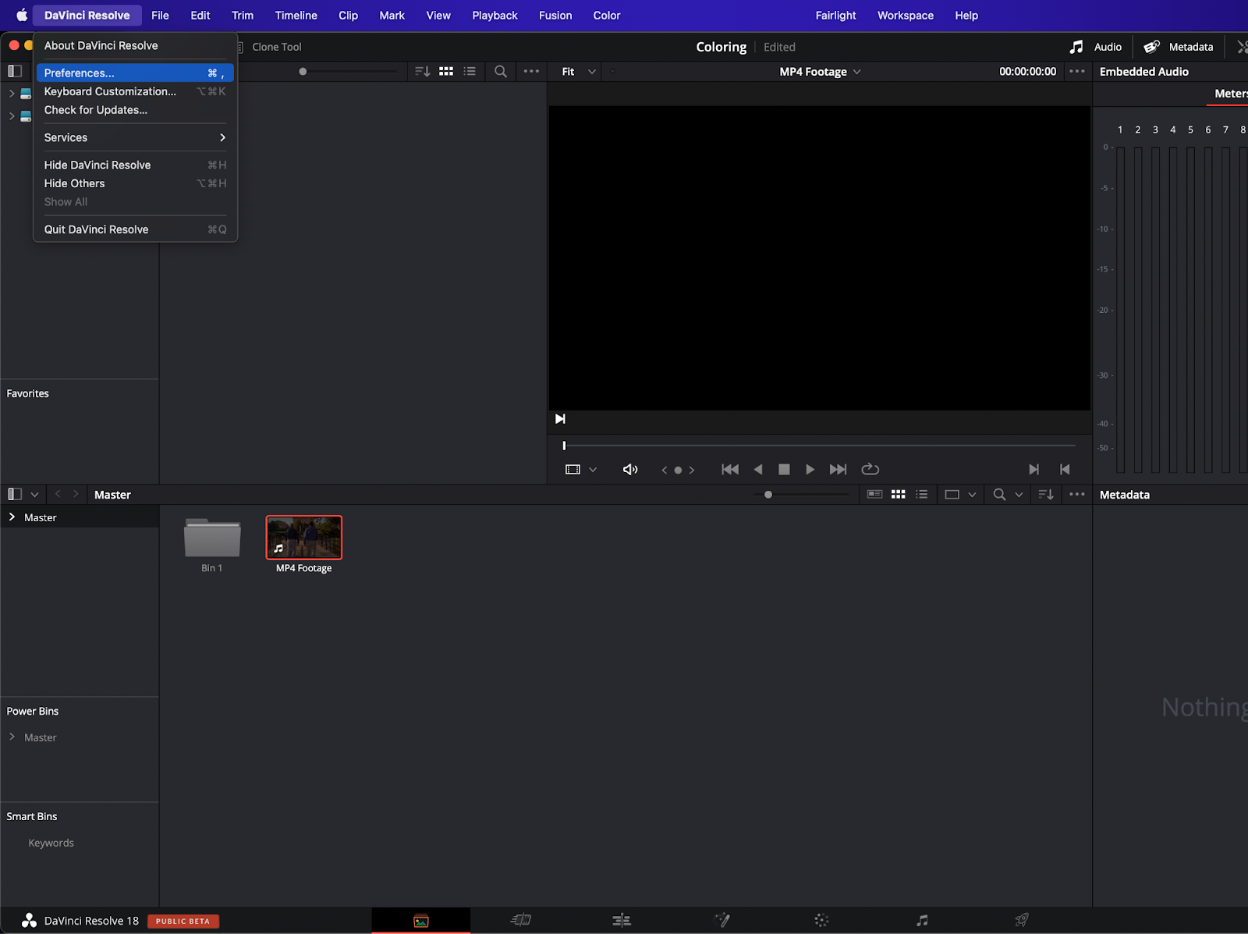Switch media pool to metadata view

[x=875, y=495]
